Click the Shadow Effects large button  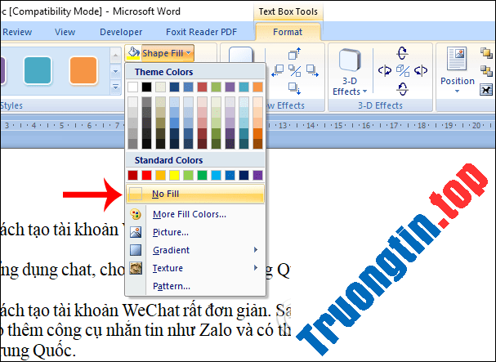[x=240, y=55]
